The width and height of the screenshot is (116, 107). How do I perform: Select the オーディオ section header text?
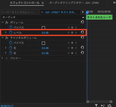tap(9, 17)
